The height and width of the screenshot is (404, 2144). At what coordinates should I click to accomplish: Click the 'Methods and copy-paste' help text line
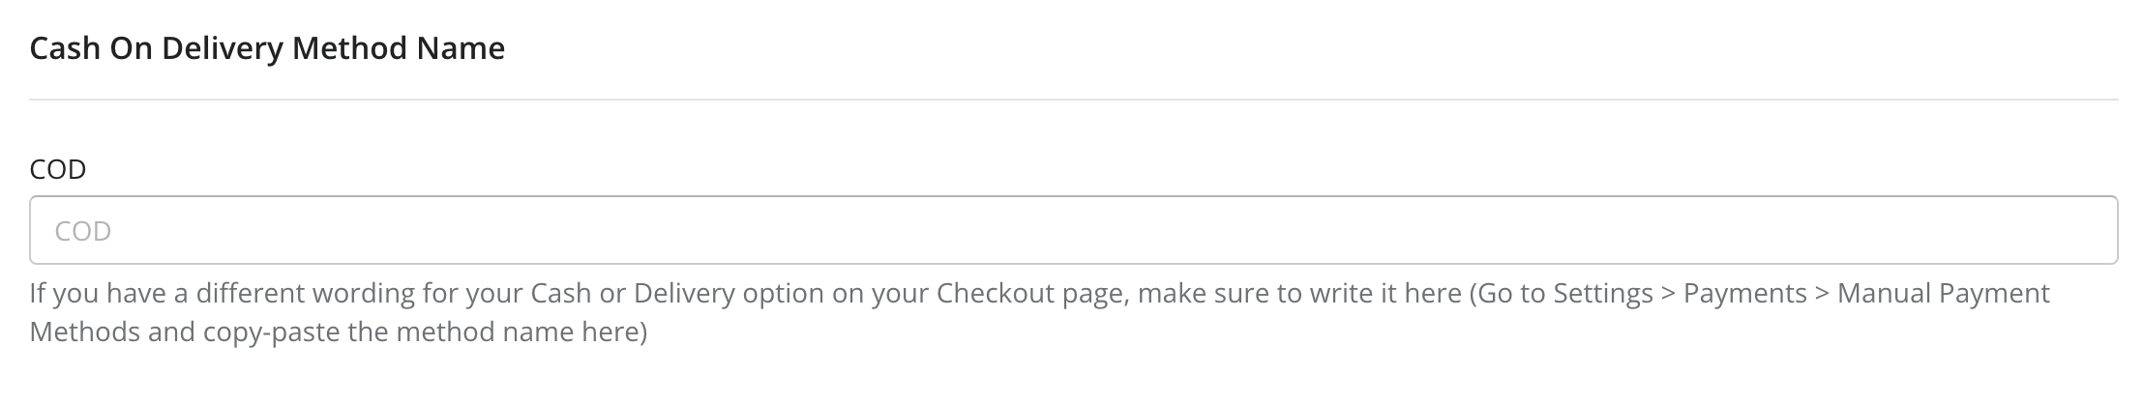pos(339,332)
